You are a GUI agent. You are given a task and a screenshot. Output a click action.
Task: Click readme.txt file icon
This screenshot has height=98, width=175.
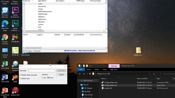tap(103, 88)
